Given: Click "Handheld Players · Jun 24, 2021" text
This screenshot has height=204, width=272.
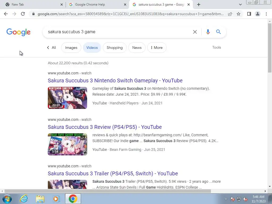Looking at the screenshot, I should coord(136,103).
